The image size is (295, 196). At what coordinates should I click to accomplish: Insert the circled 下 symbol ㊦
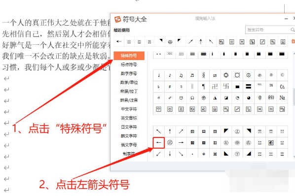point(237,154)
